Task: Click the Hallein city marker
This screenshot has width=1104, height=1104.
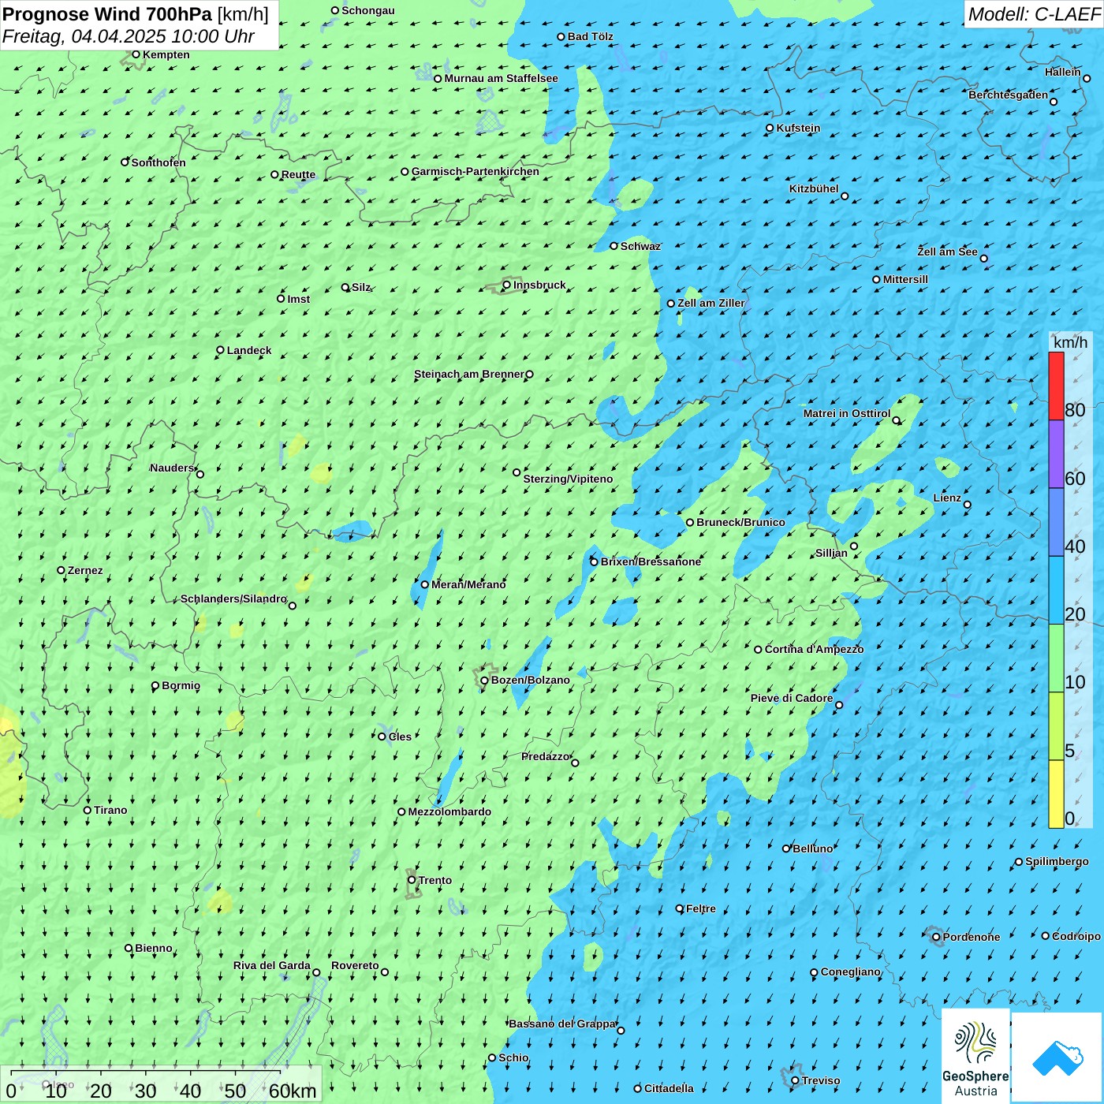Action: (x=1087, y=78)
